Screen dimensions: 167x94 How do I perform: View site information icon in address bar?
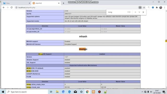click(x=16, y=8)
